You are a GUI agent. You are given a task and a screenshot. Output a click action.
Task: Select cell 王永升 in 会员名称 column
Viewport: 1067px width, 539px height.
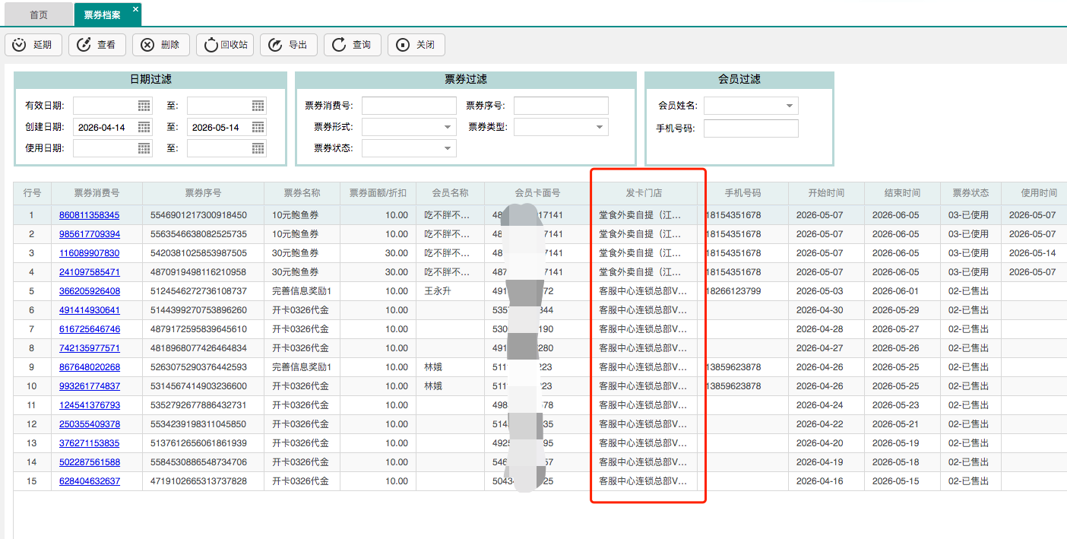[450, 291]
